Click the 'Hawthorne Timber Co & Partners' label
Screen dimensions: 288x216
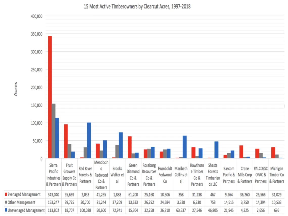pyautogui.click(x=197, y=175)
